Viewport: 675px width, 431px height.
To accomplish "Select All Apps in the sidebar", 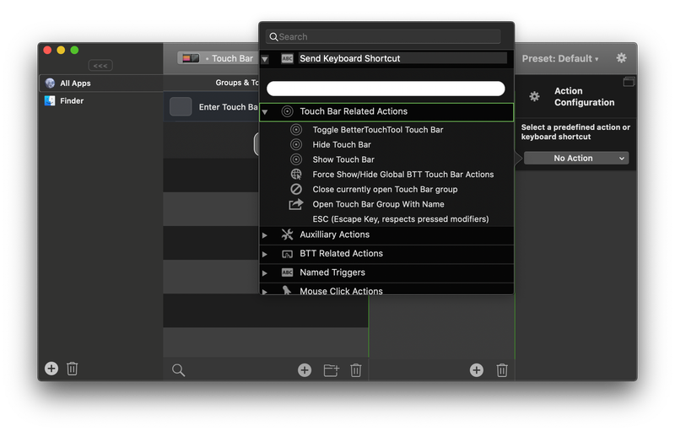I will (101, 83).
